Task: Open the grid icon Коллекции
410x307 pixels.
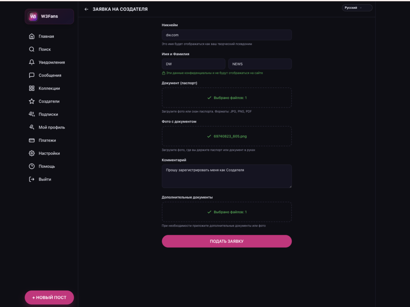Action: (32, 88)
